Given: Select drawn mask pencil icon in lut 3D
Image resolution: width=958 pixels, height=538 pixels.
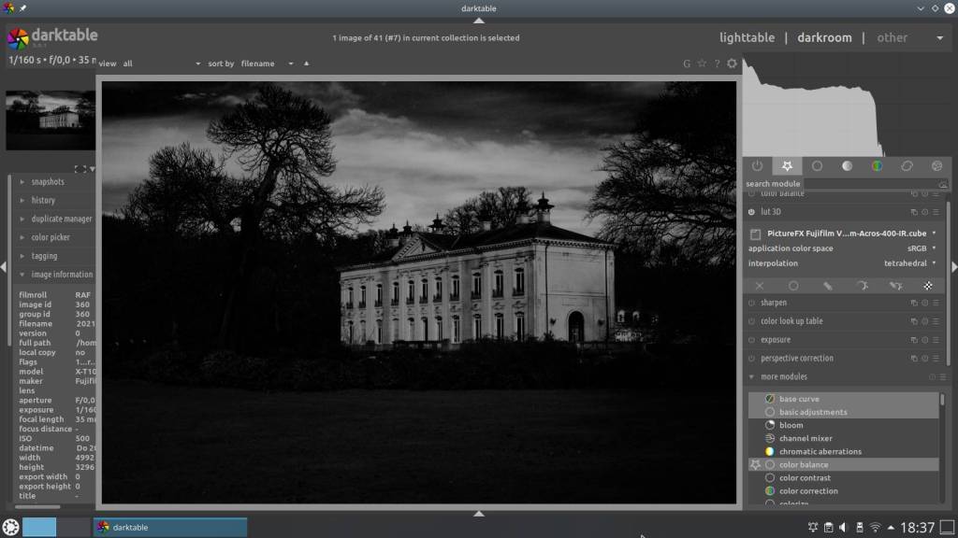Looking at the screenshot, I should [827, 286].
